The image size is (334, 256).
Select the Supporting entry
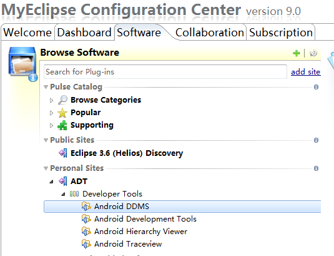[92, 125]
